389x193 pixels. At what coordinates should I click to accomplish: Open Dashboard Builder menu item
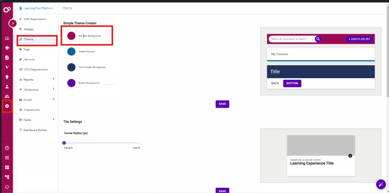click(x=35, y=130)
